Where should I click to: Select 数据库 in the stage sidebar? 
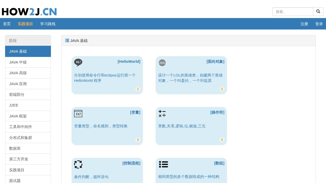click(15, 148)
